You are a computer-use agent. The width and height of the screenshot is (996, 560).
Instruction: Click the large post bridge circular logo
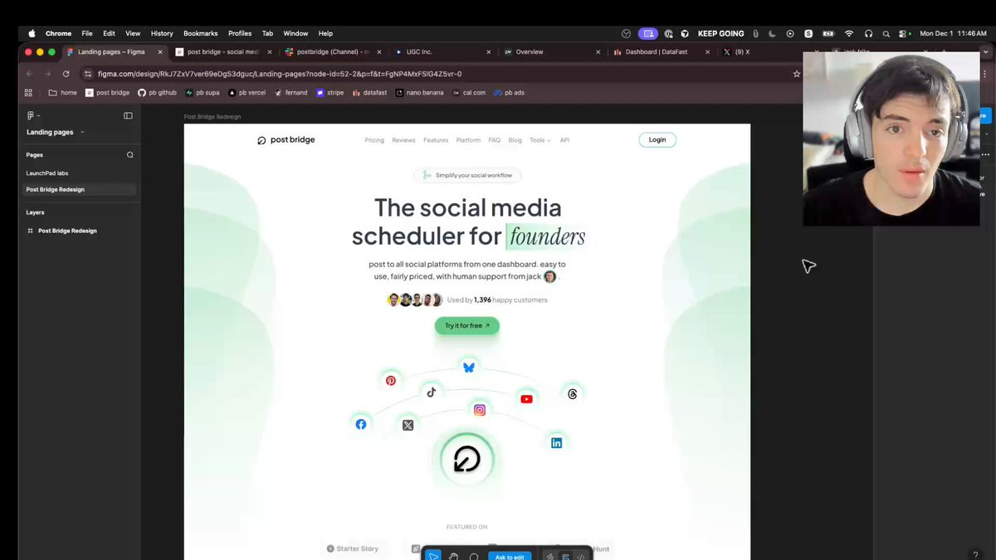[x=466, y=460]
